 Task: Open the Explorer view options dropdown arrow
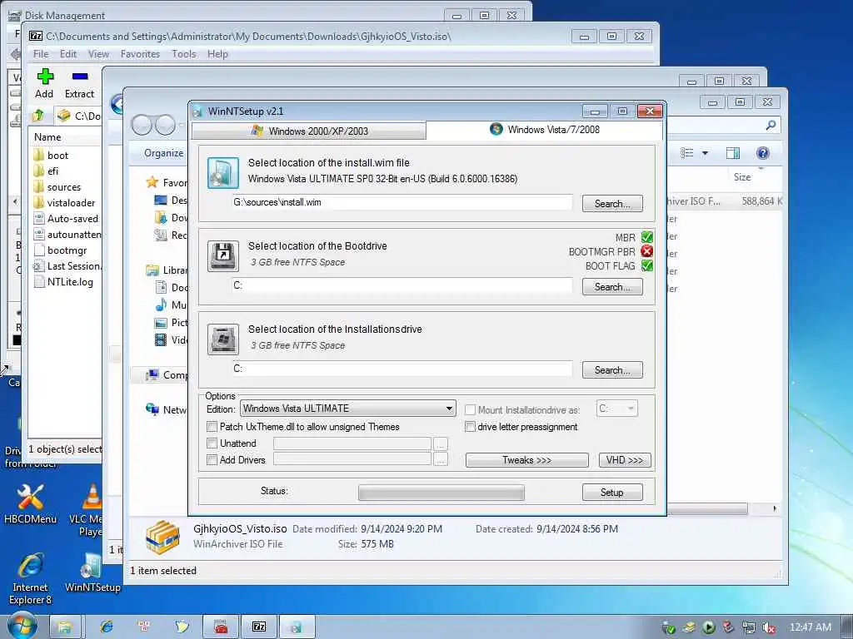pyautogui.click(x=705, y=153)
